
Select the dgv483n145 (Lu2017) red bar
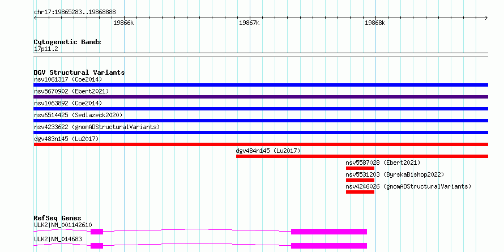pyautogui.click(x=260, y=144)
